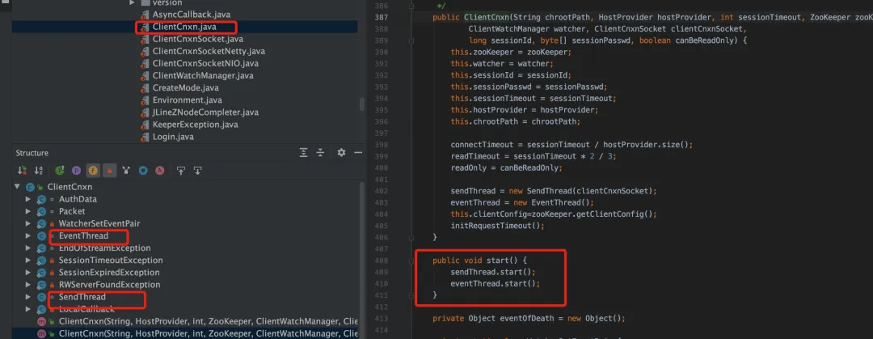Image resolution: width=873 pixels, height=339 pixels.
Task: Select SendThread in the Structure tree
Action: [82, 297]
